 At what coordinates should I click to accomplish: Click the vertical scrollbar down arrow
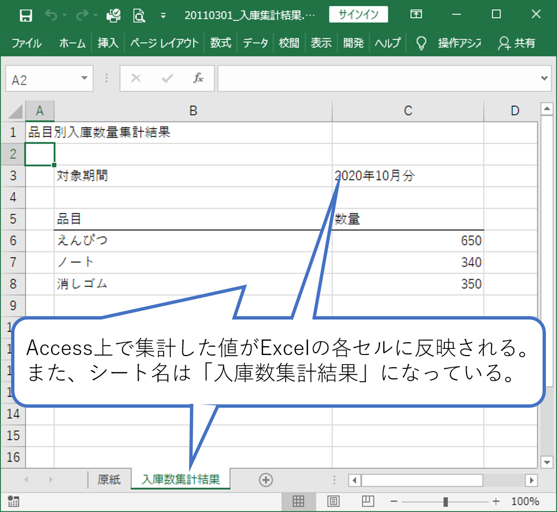click(x=546, y=462)
